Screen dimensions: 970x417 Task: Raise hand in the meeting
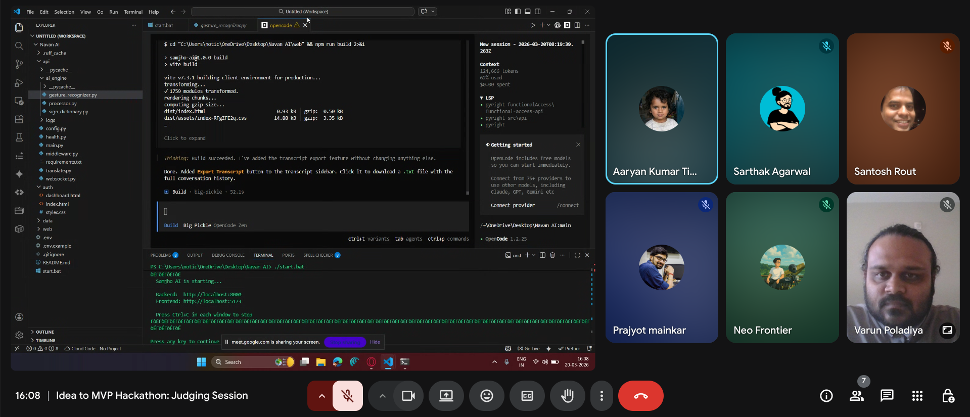(567, 396)
